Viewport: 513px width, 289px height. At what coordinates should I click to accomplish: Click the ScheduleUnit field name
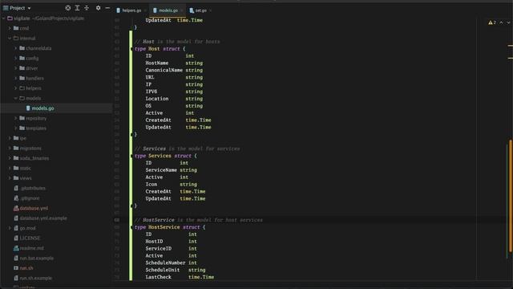[163, 270]
